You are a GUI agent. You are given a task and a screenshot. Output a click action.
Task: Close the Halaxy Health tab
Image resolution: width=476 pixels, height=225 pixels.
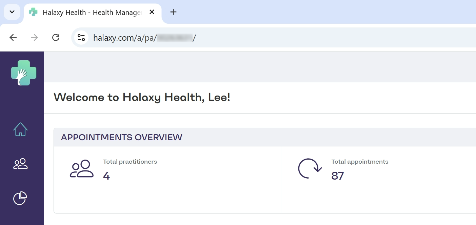[152, 12]
